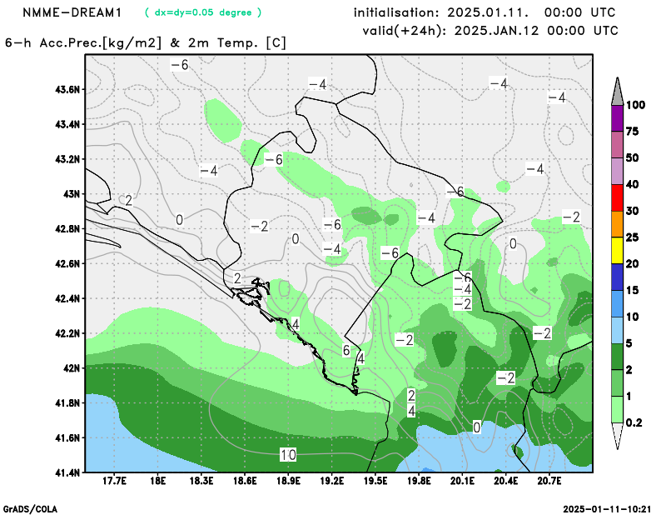The width and height of the screenshot is (666, 515).
Task: Click the 10 contour label near bottom of map
Action: pos(288,455)
